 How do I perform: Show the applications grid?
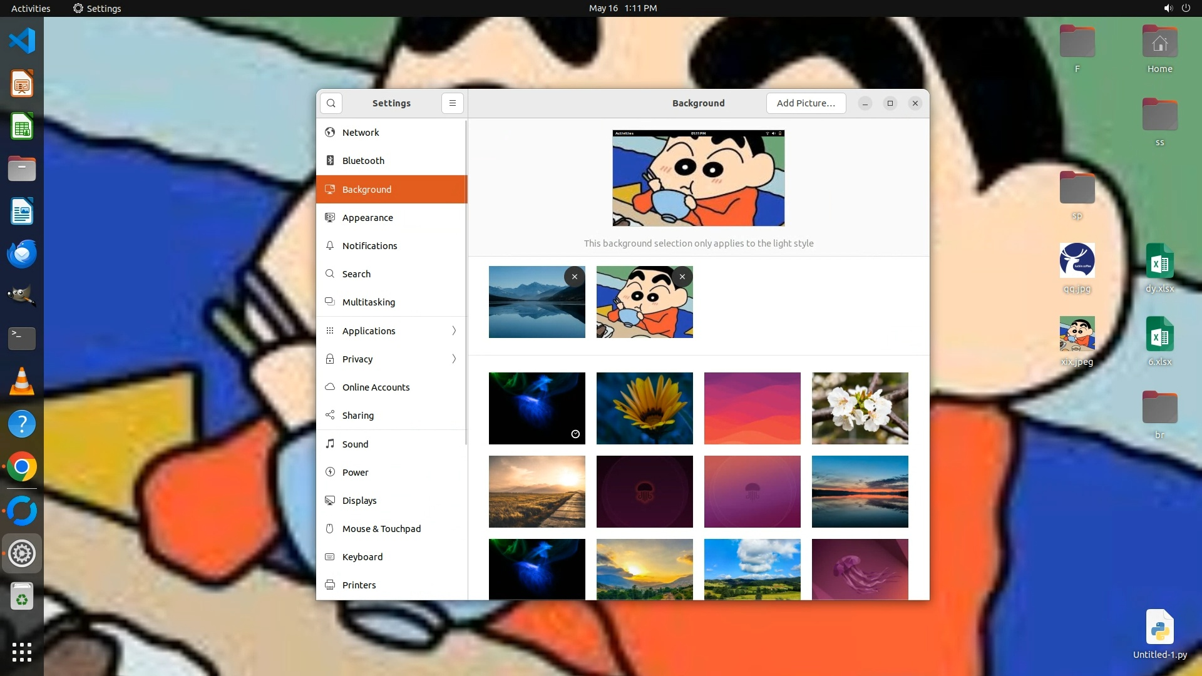[22, 652]
